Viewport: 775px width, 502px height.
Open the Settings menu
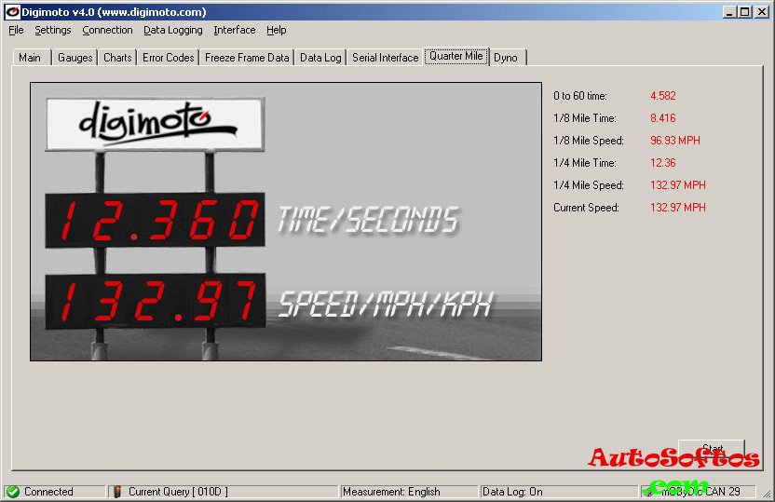(x=53, y=30)
